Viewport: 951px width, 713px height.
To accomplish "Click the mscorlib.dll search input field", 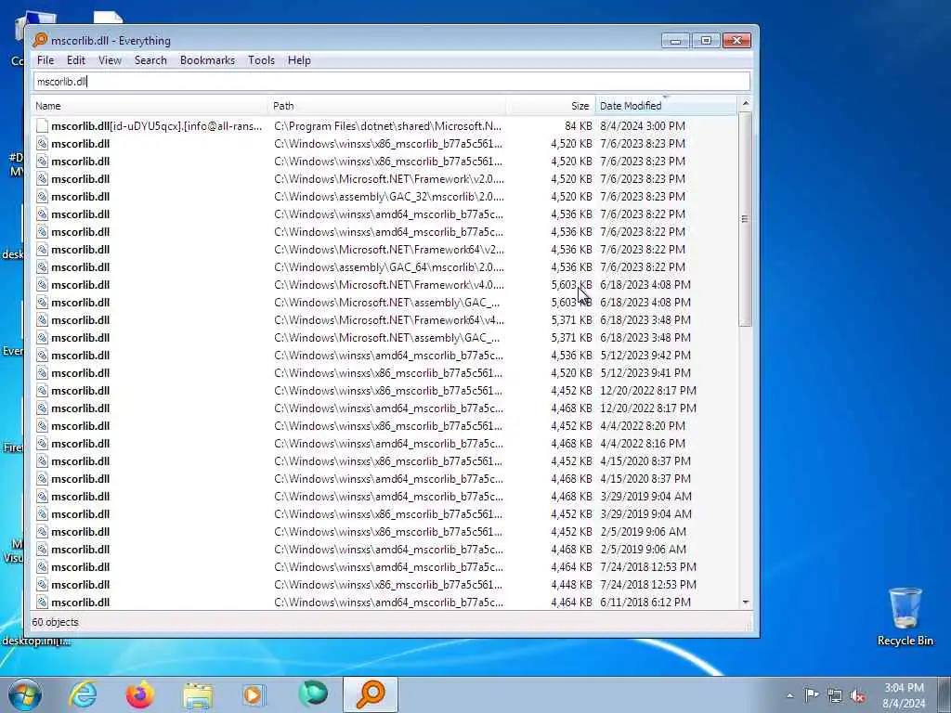I will (391, 82).
